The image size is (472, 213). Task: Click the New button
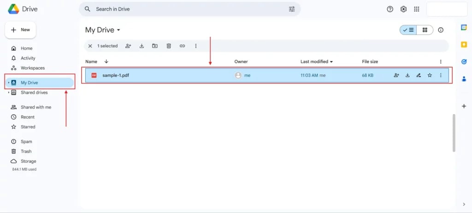20,30
